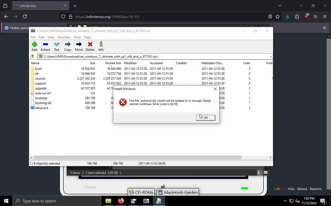Select the setup.exe file
This screenshot has width=331, height=206.
click(42, 108)
